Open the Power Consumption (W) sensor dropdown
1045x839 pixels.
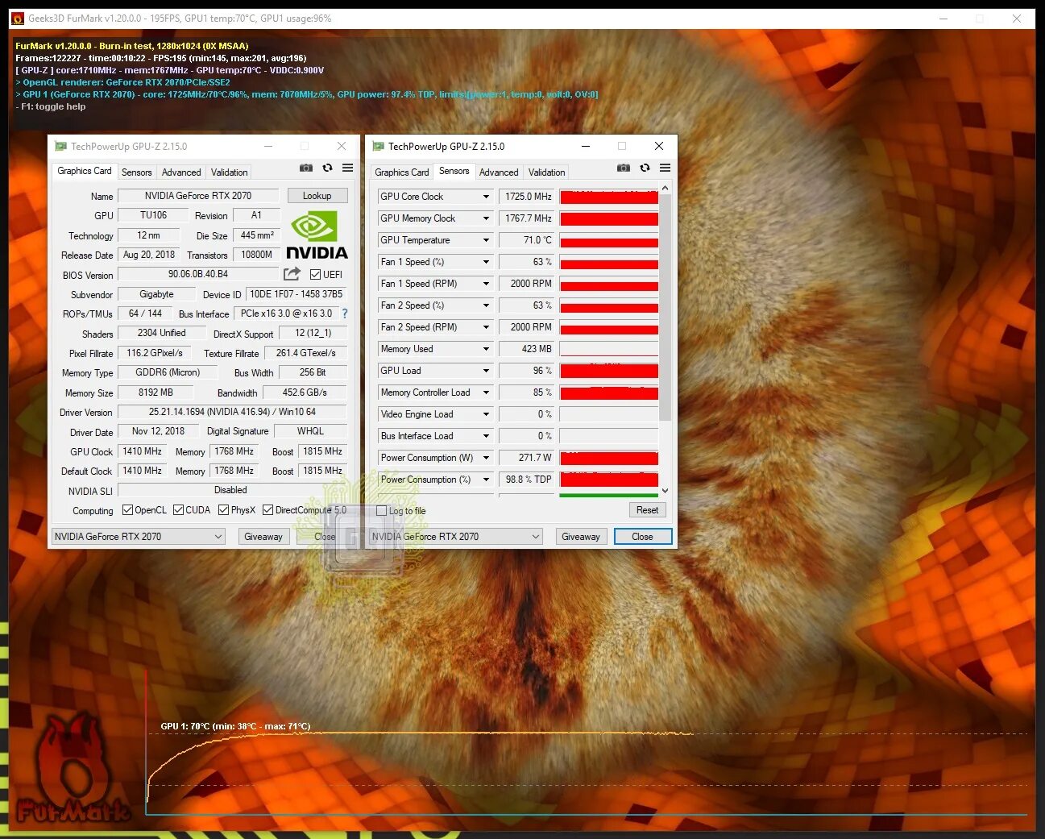point(486,458)
